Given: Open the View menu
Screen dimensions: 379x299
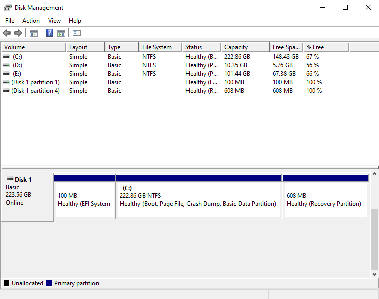Looking at the screenshot, I should [54, 21].
